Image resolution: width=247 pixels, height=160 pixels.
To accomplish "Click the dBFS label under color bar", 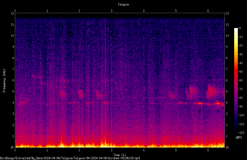I will pos(239,137).
